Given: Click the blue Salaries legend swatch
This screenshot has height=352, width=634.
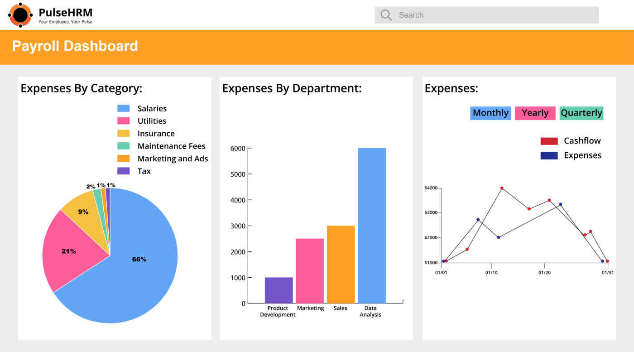Looking at the screenshot, I should [123, 108].
